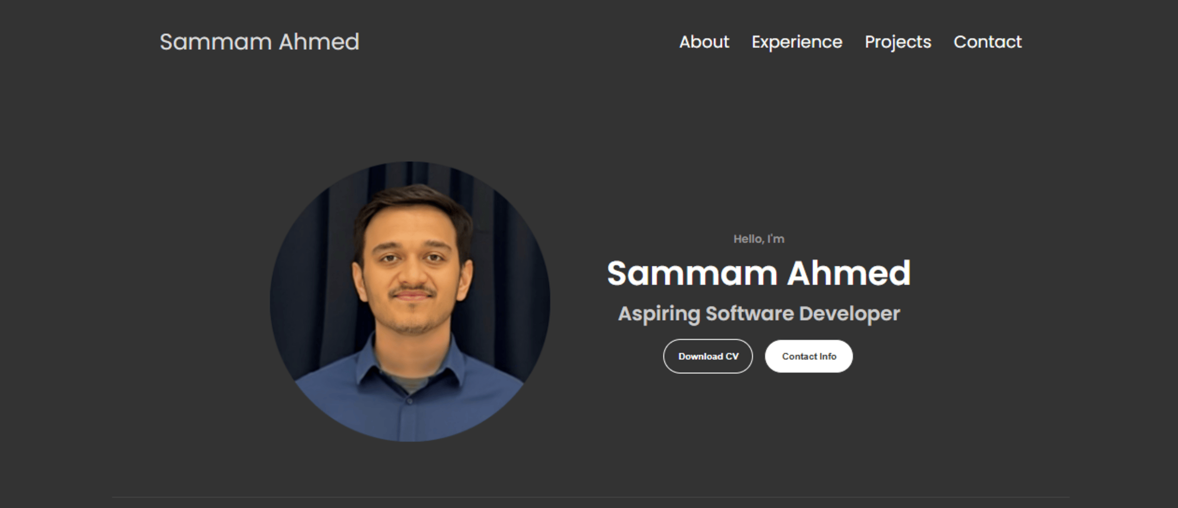Click Contact at the far right of navbar
The height and width of the screenshot is (508, 1178).
988,42
